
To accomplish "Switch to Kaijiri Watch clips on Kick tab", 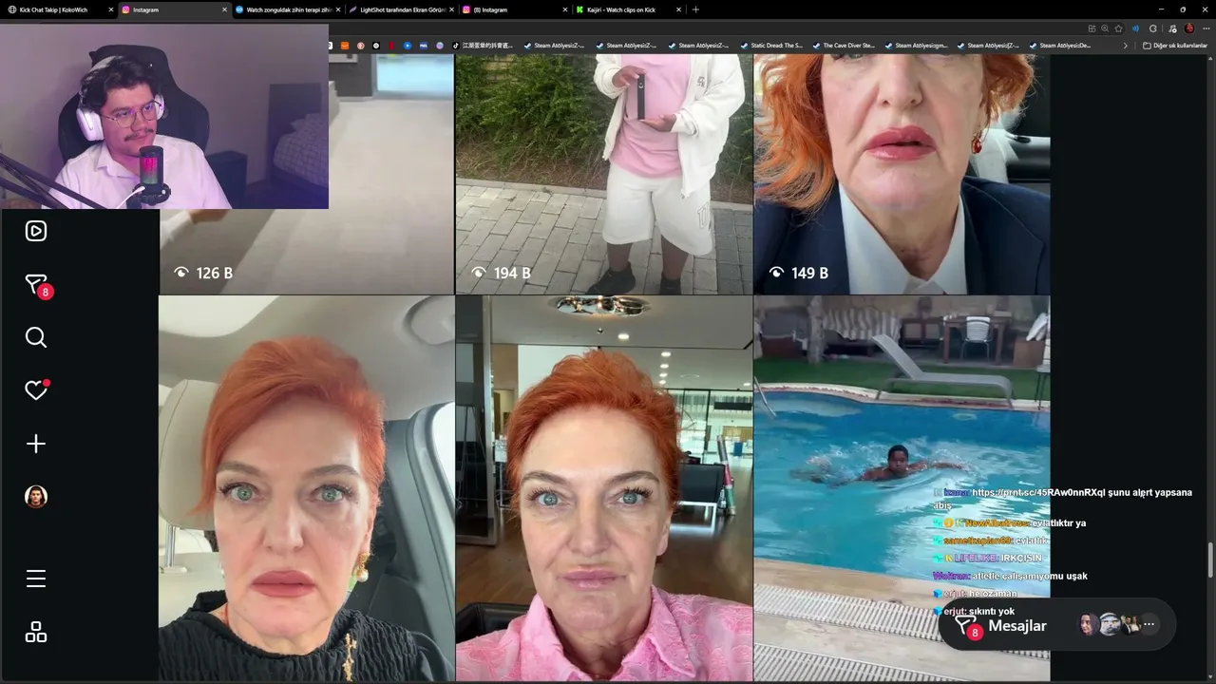I will coord(627,9).
